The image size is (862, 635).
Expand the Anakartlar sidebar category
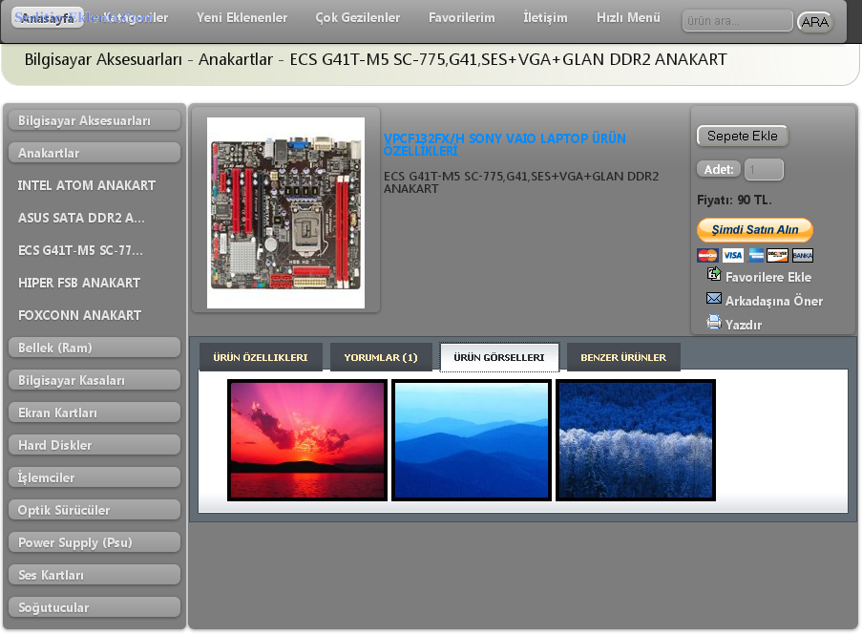95,153
